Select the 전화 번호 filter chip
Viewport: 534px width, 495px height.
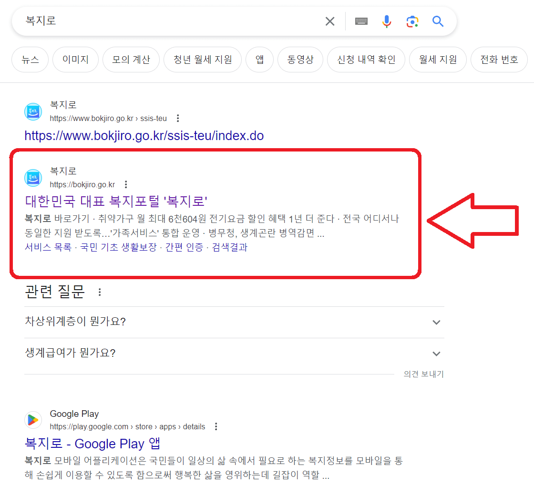499,60
